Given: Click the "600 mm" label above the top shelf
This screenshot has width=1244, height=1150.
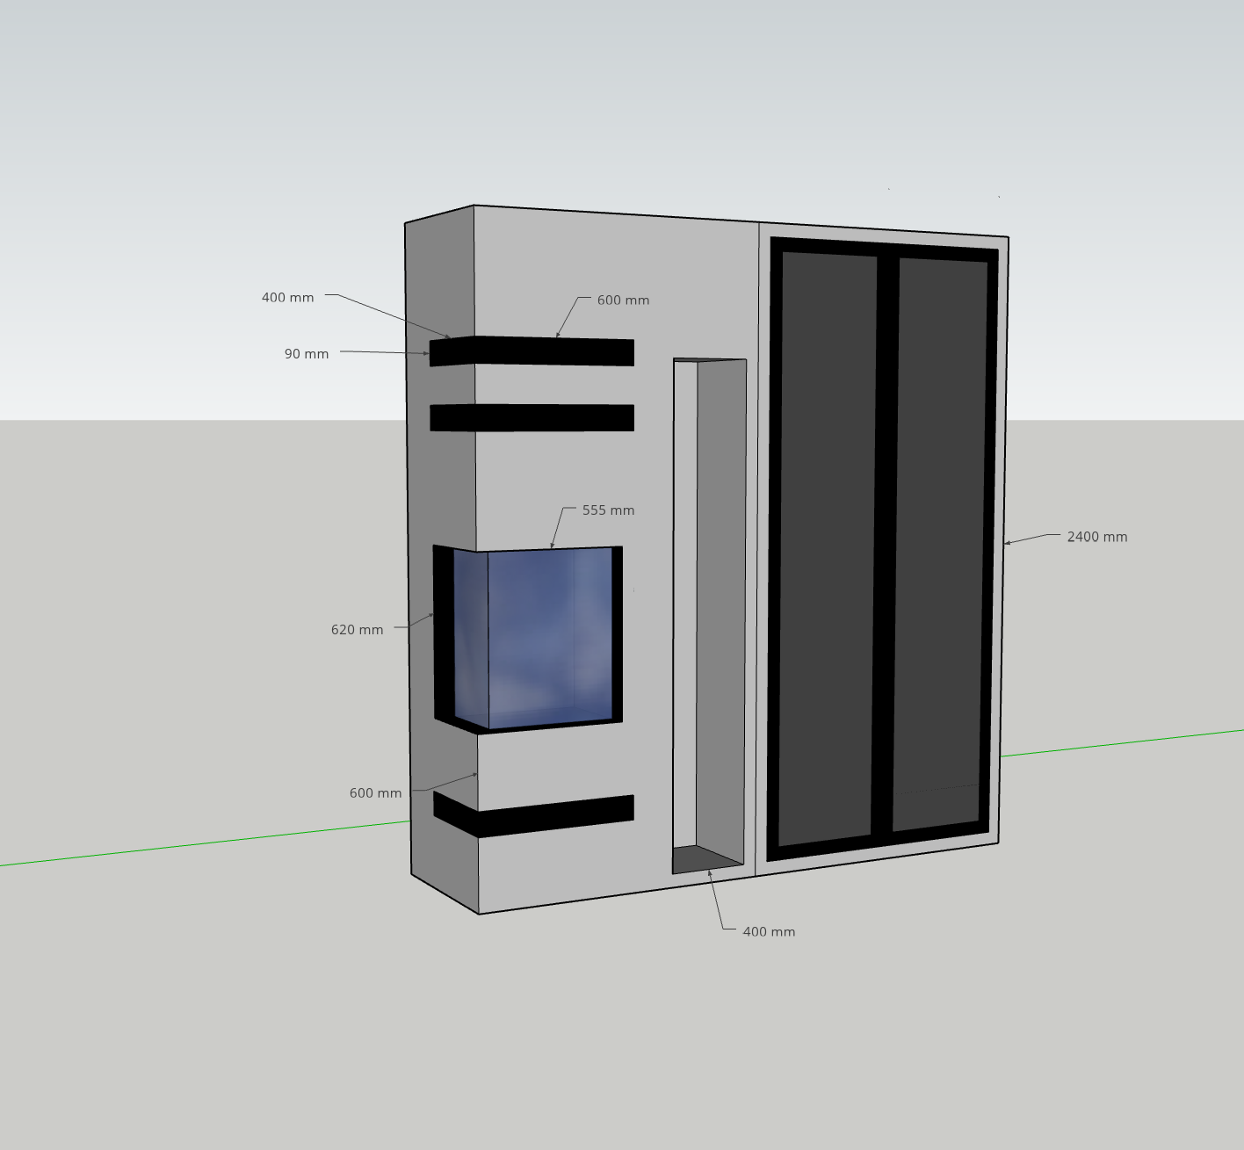Looking at the screenshot, I should pyautogui.click(x=623, y=300).
